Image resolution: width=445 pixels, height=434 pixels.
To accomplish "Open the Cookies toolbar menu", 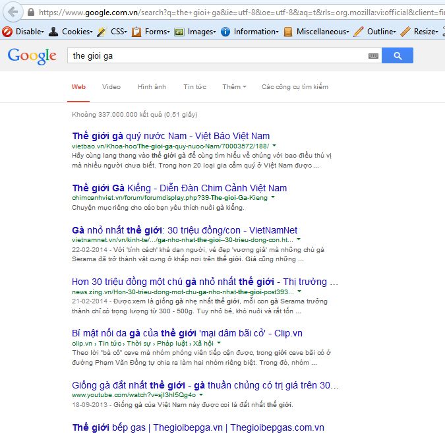I will point(71,32).
